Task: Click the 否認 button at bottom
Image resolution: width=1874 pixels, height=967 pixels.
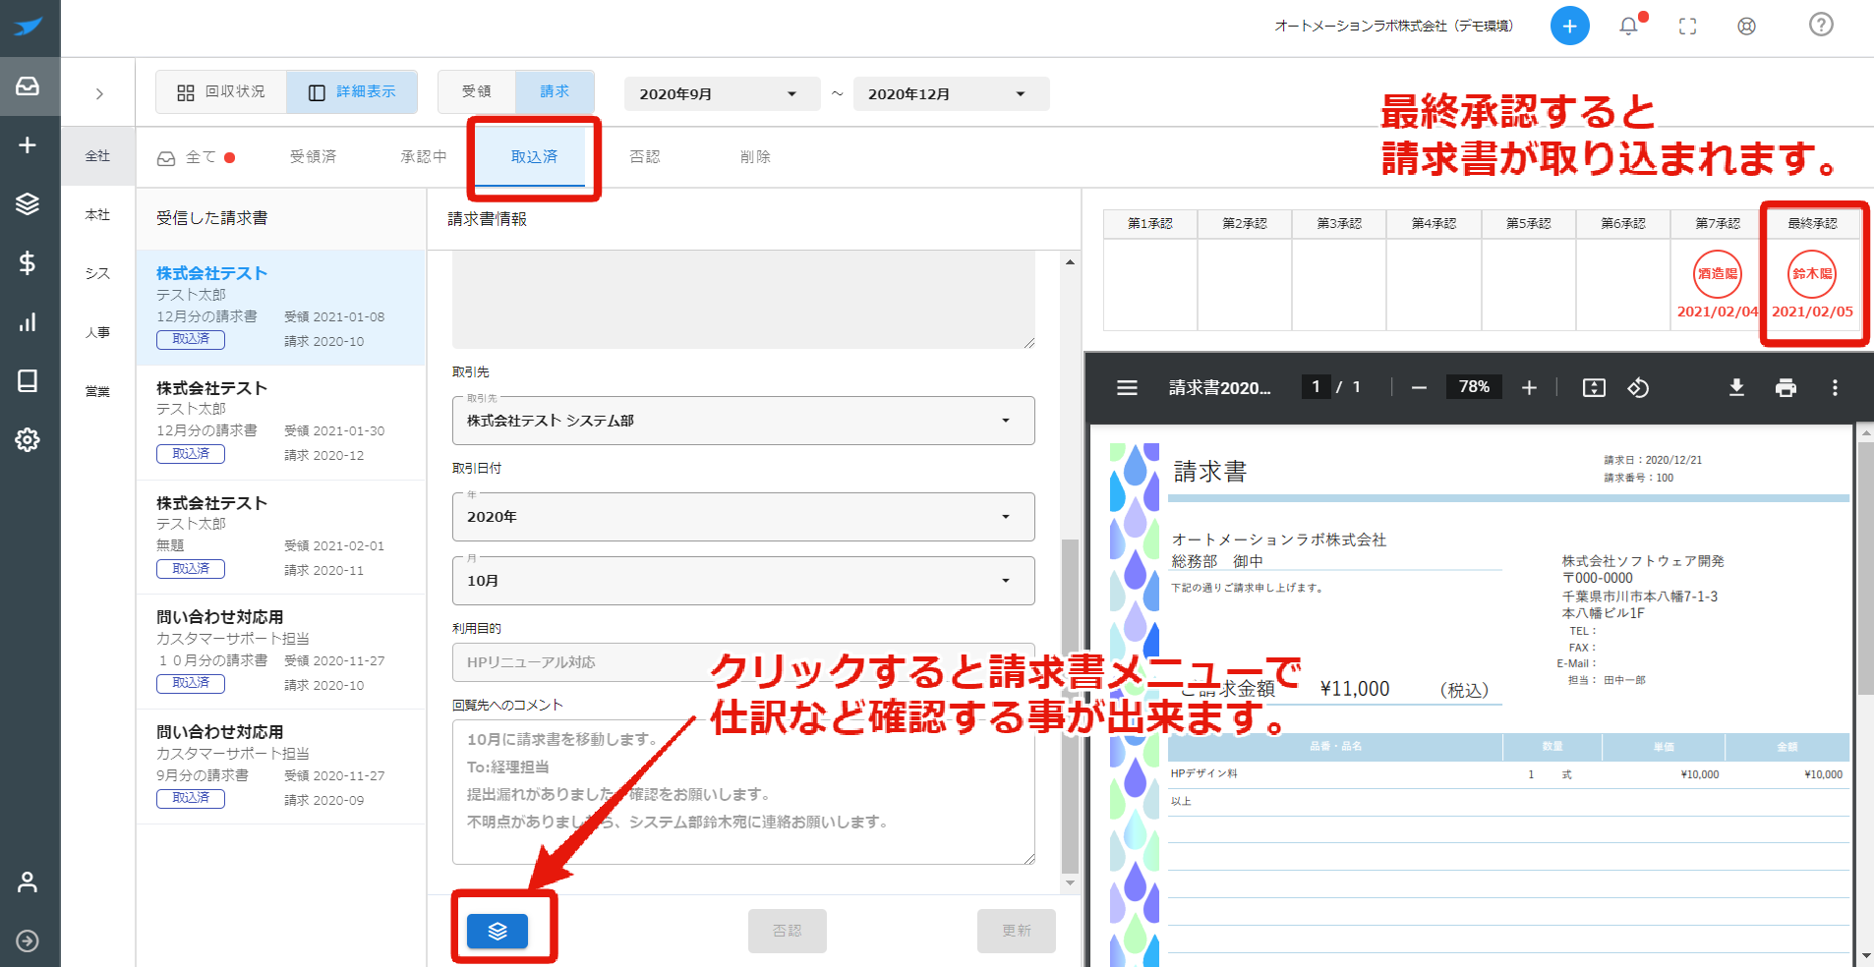Action: point(787,931)
